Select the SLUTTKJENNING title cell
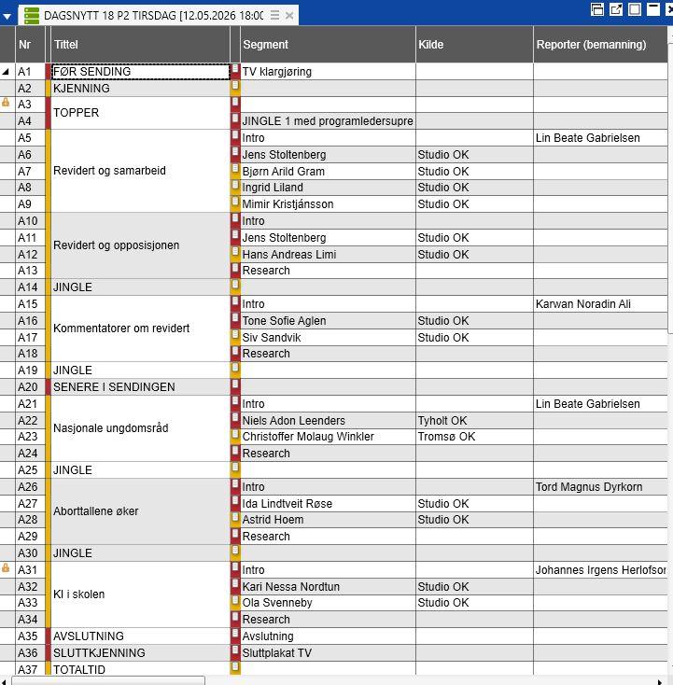673x685 pixels. click(x=140, y=652)
